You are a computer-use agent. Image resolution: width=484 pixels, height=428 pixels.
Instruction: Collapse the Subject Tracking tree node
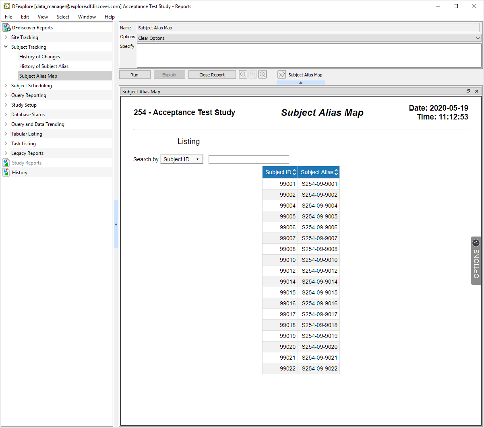click(6, 47)
